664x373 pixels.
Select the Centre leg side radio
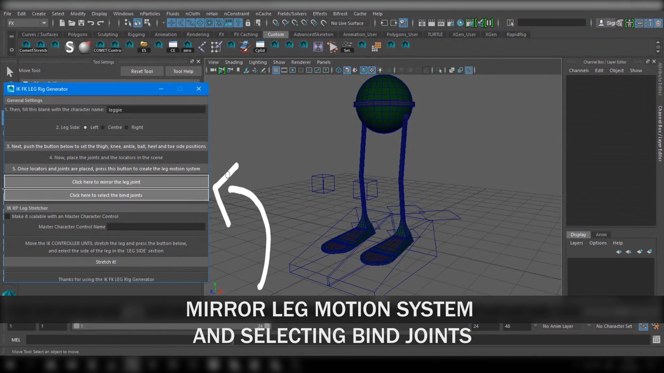(x=103, y=127)
